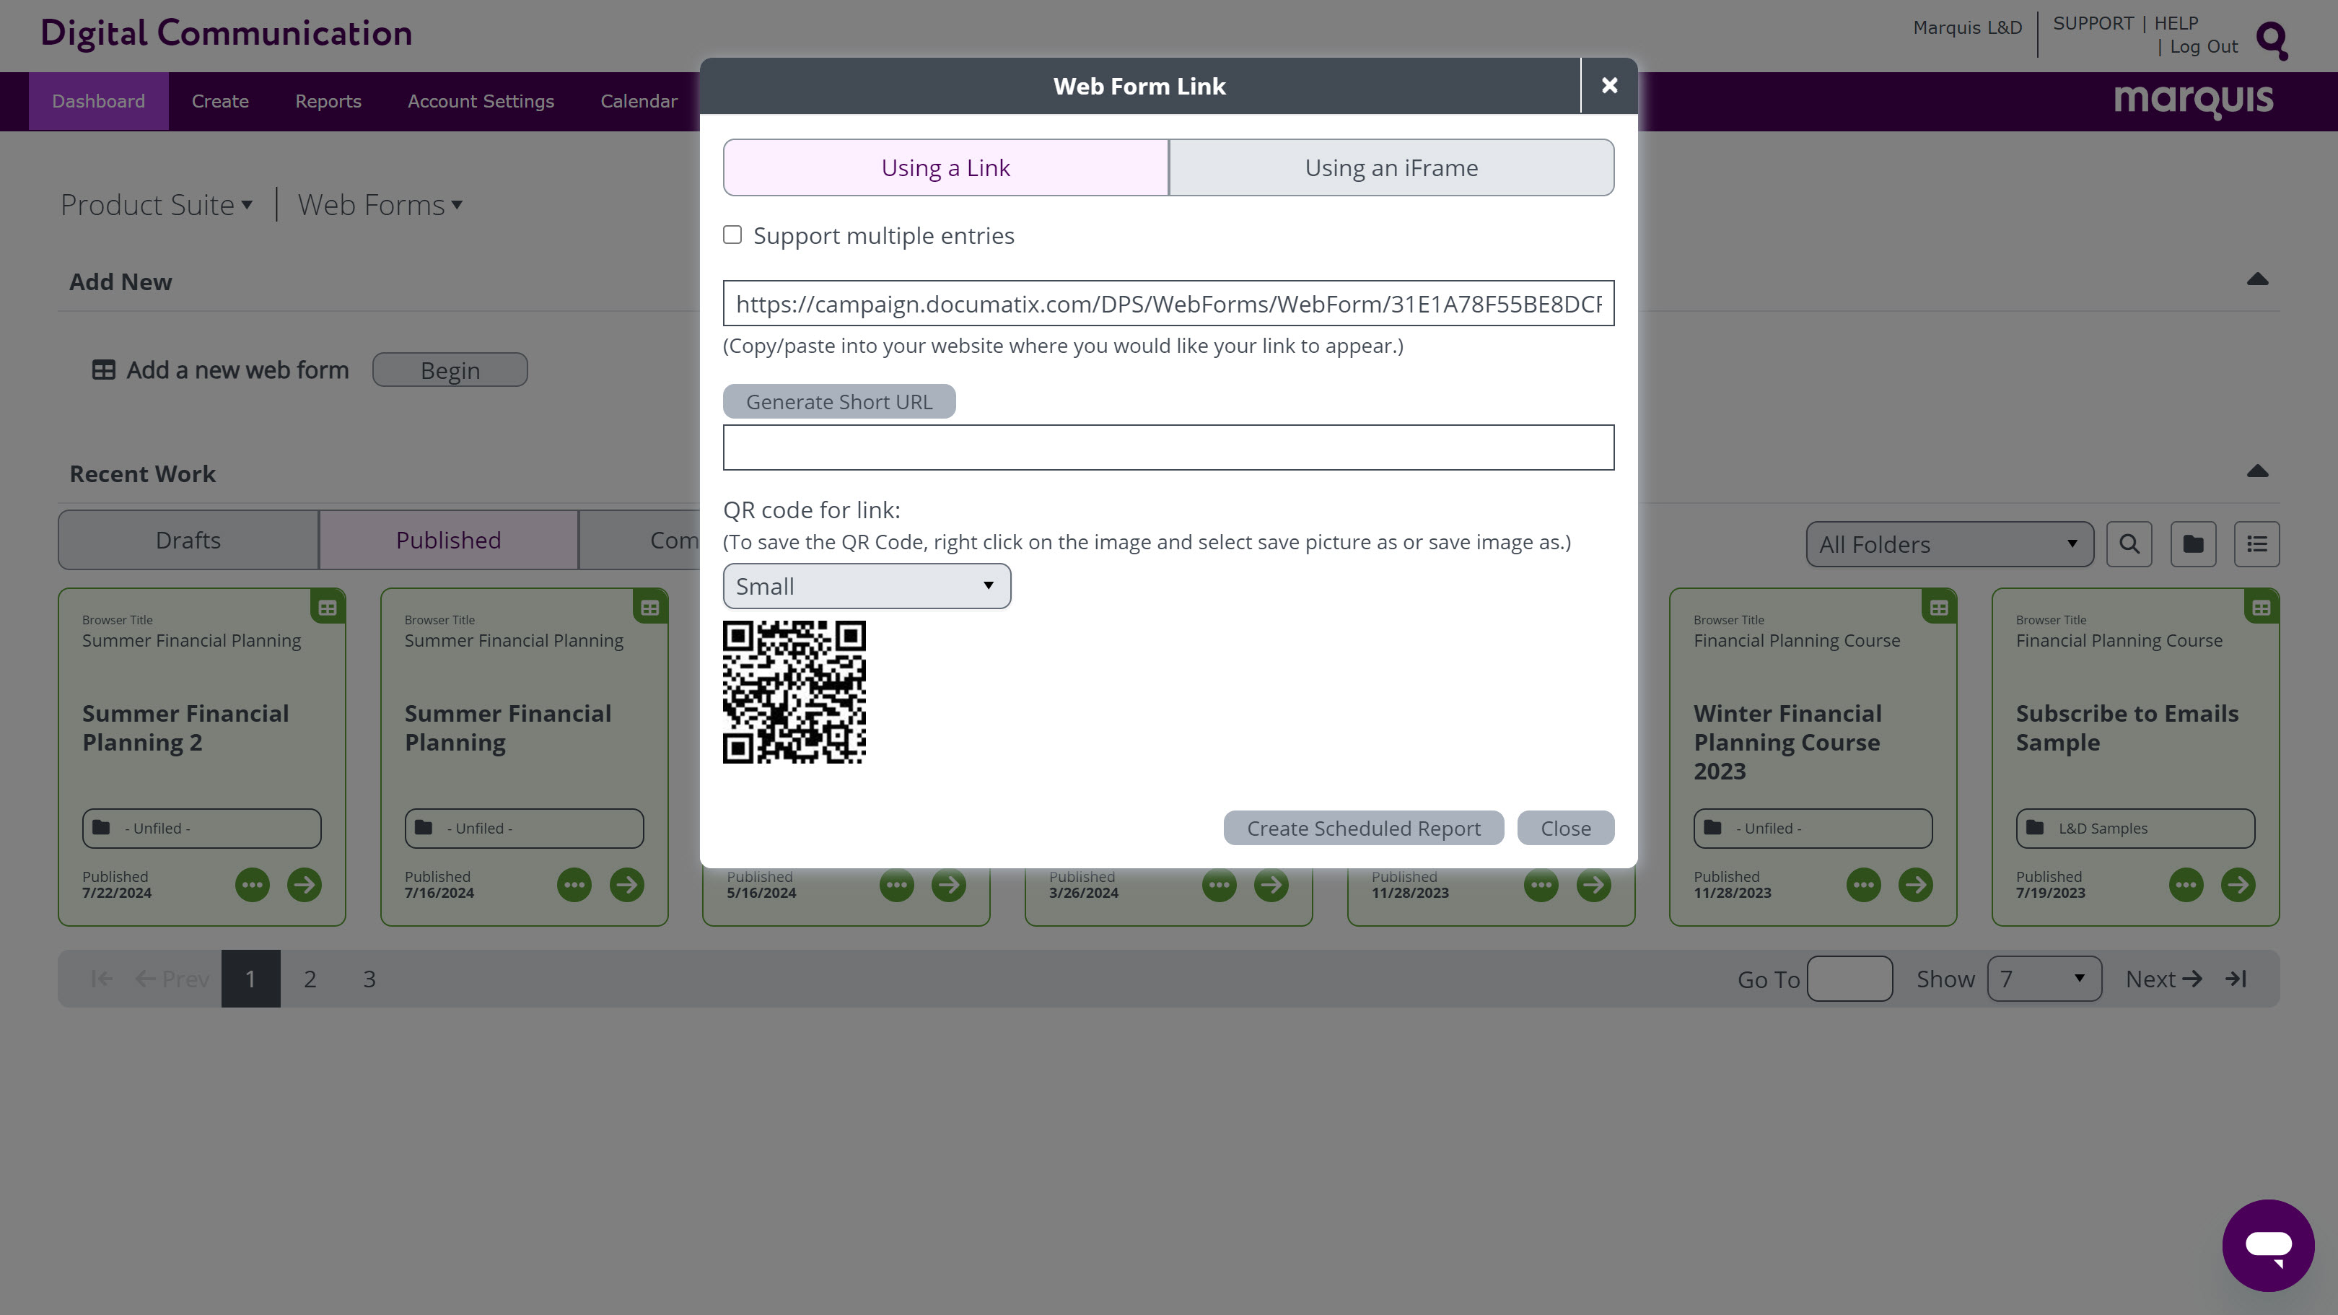The image size is (2338, 1315).
Task: Open the Calendar menu item
Action: pos(638,101)
